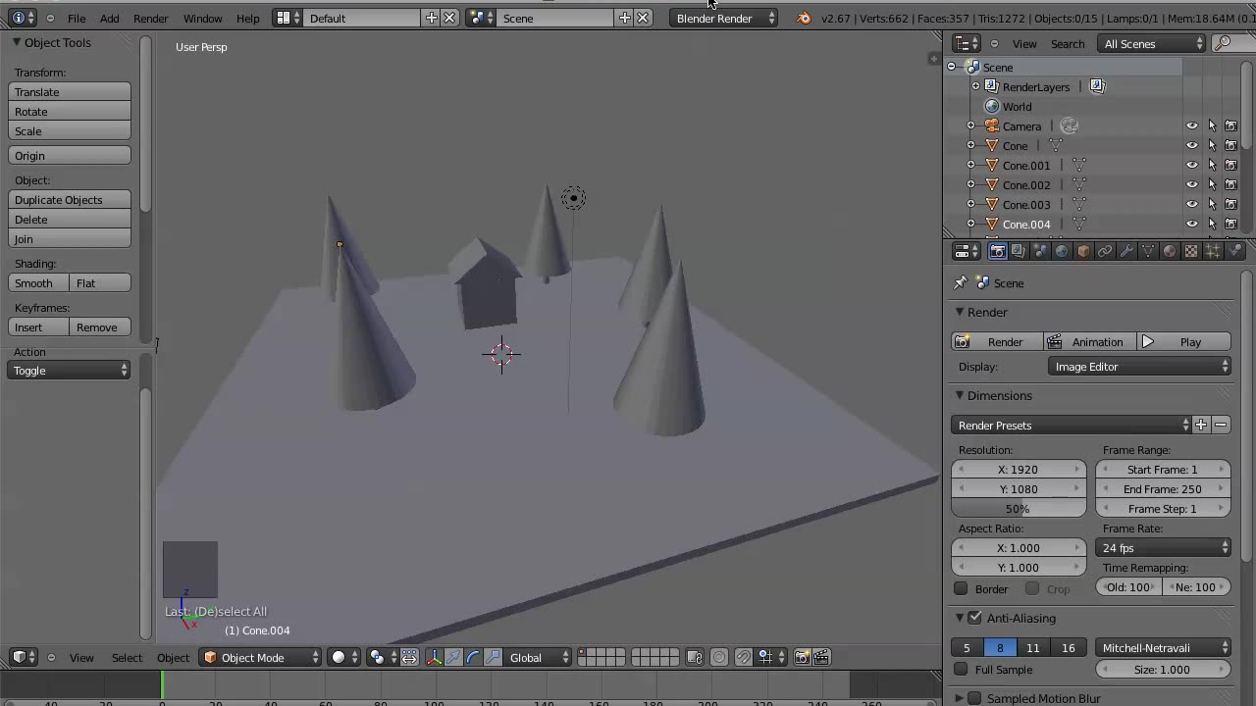Click the 50% resolution percentage slider
1256x706 pixels.
pos(1019,508)
